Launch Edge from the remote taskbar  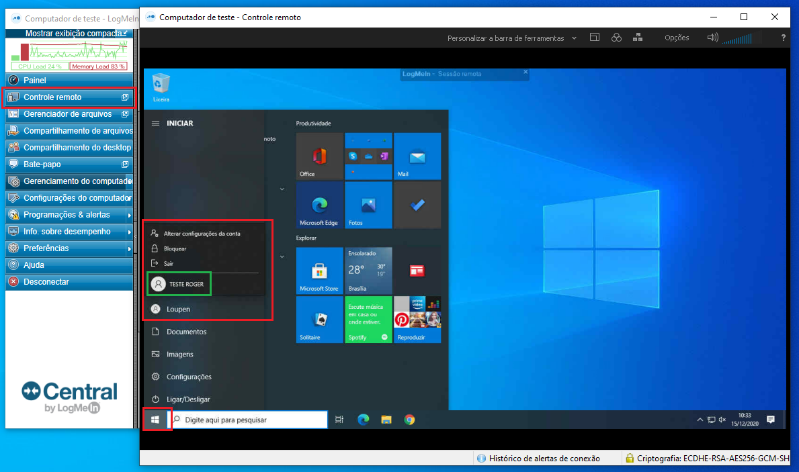pyautogui.click(x=363, y=420)
